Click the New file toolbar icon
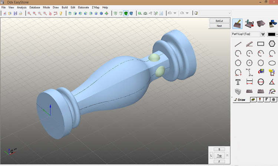 tap(5, 13)
